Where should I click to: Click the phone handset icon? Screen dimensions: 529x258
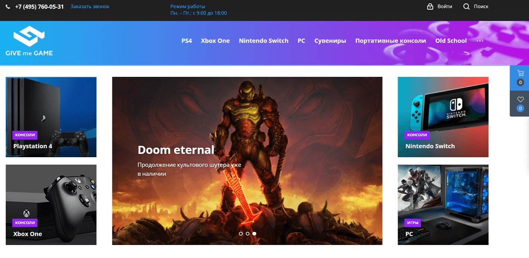point(8,7)
